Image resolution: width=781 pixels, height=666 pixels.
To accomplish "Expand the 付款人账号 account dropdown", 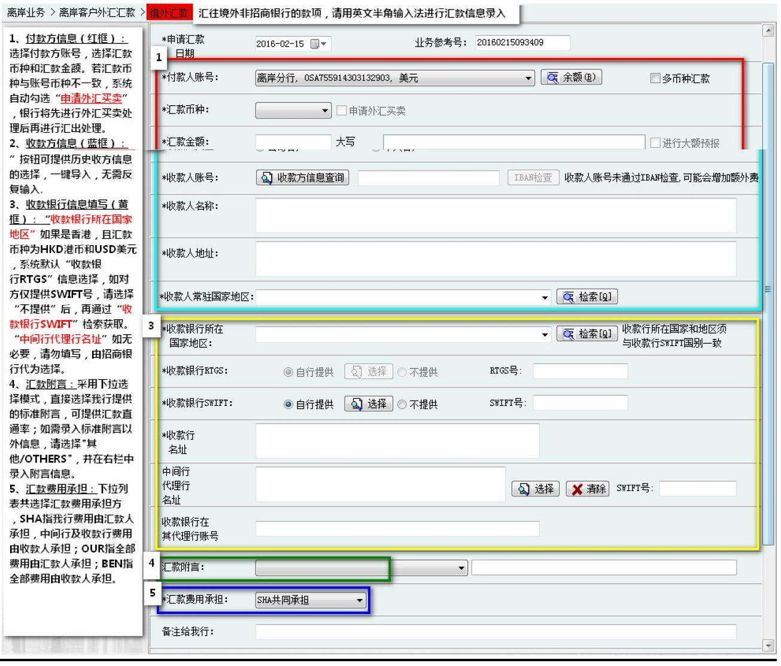I will [x=528, y=78].
